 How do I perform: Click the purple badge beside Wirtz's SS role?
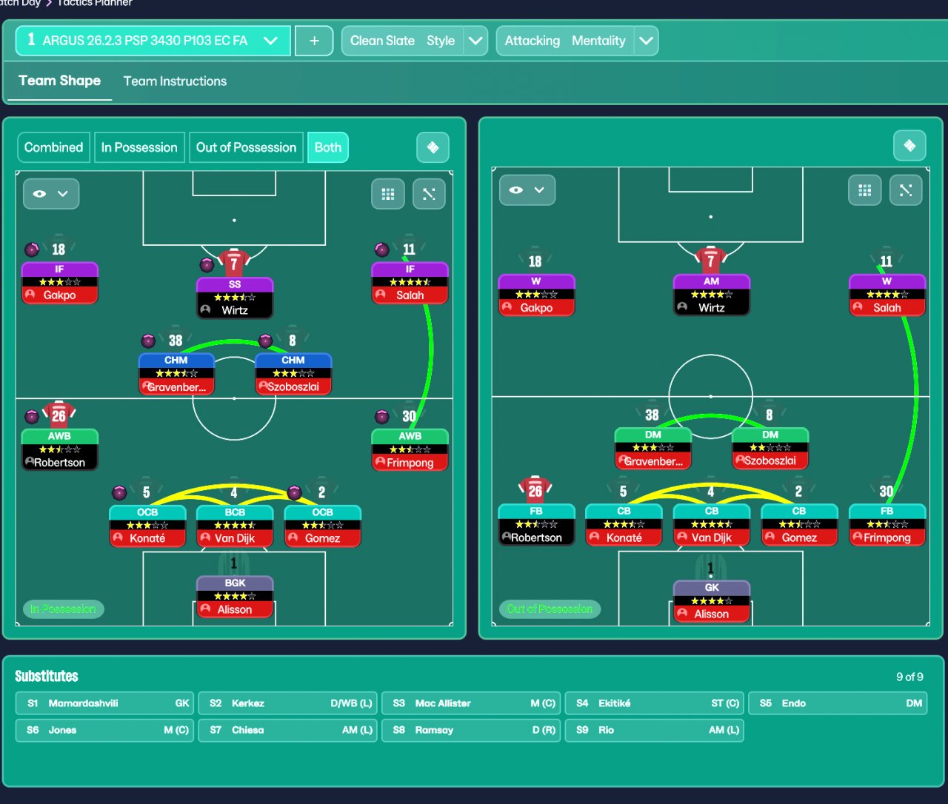tap(207, 264)
